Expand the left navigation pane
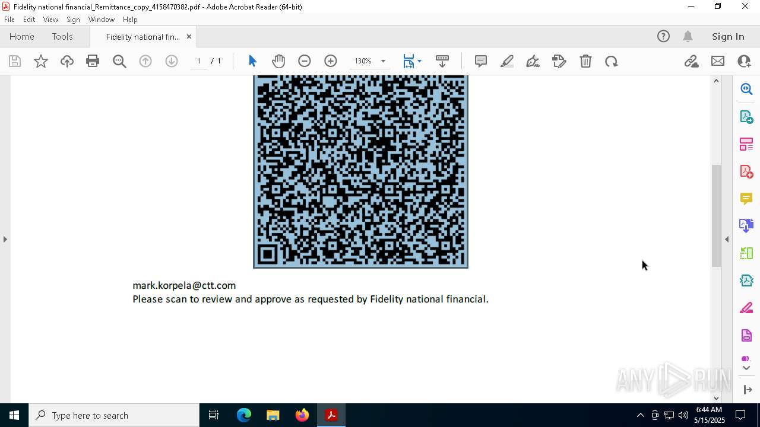The width and height of the screenshot is (760, 427). coord(5,239)
